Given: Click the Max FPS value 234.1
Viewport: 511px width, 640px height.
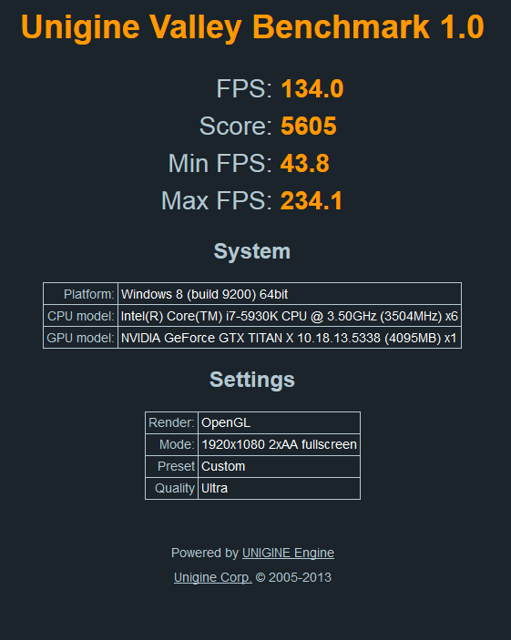Looking at the screenshot, I should pyautogui.click(x=312, y=201).
